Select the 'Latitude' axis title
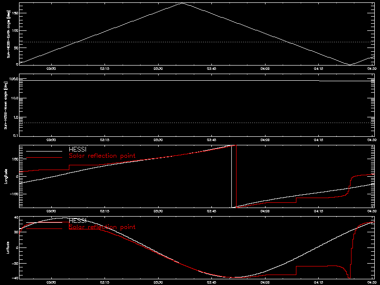 pyautogui.click(x=8, y=247)
